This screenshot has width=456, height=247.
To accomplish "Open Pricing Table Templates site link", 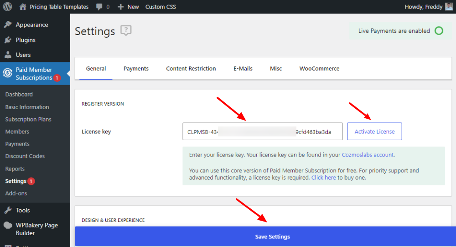I will pos(59,7).
